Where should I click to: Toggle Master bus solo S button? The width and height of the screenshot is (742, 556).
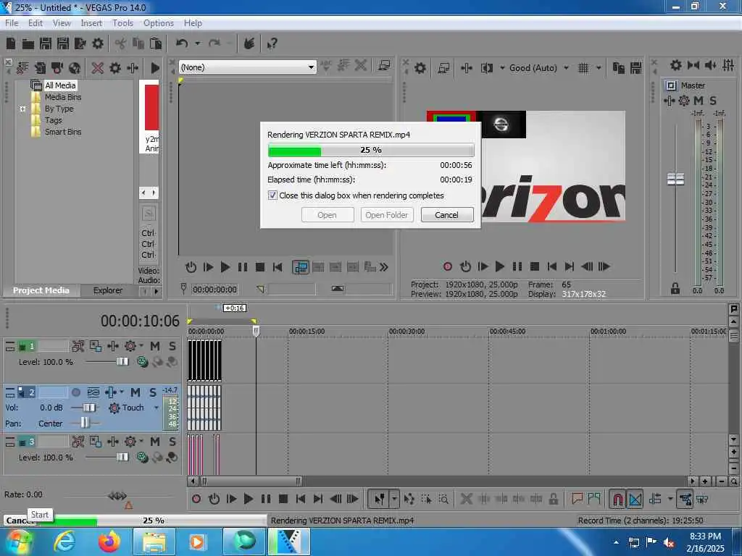coord(713,101)
